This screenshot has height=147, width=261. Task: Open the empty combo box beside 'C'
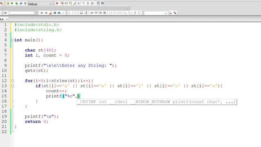(156, 13)
